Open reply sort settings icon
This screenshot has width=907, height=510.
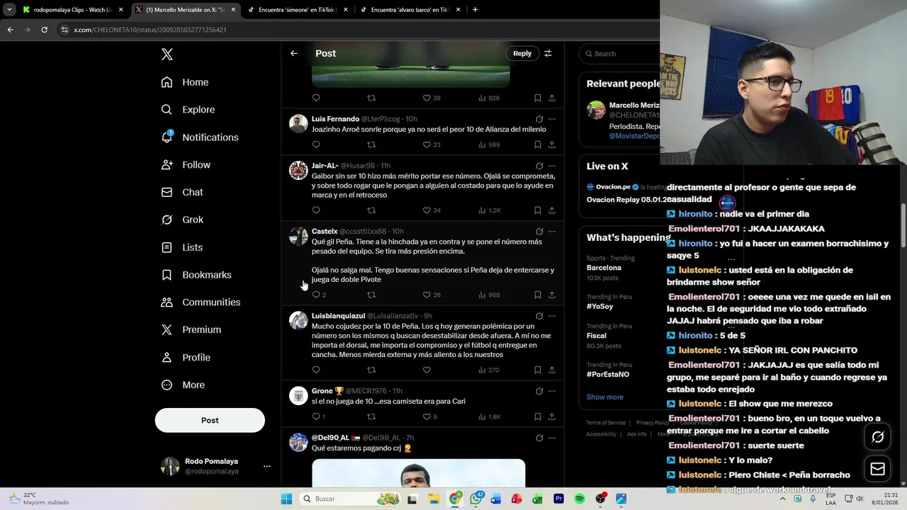coord(548,53)
